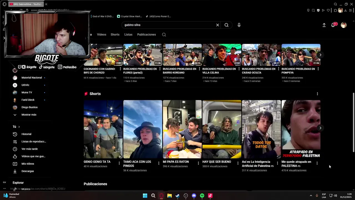Play the BUSCANDO PROBLEMAS EN BARRIO KOREANO thumbnail
Screen dimensions: 355x200
[182, 55]
